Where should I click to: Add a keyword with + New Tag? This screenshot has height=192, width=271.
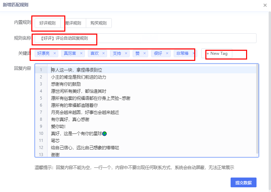[217, 53]
